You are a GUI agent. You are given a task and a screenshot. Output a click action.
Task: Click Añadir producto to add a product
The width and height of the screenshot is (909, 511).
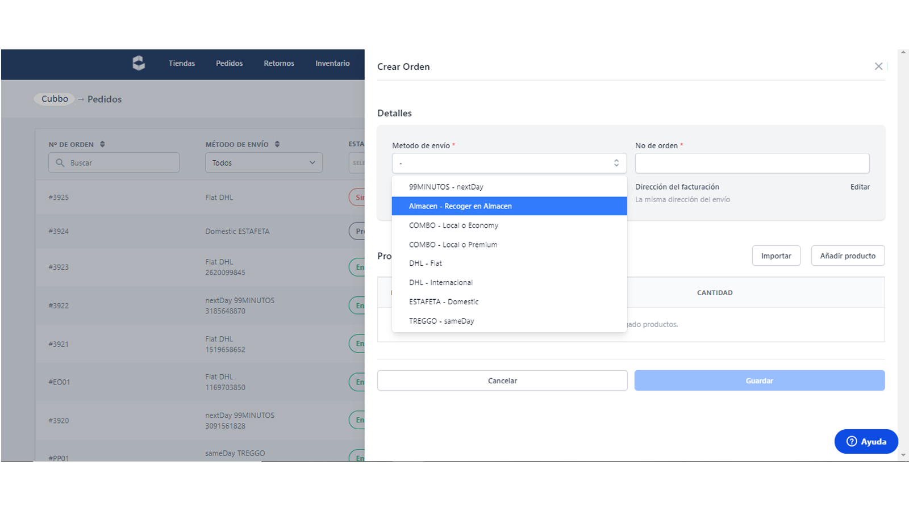coord(847,256)
